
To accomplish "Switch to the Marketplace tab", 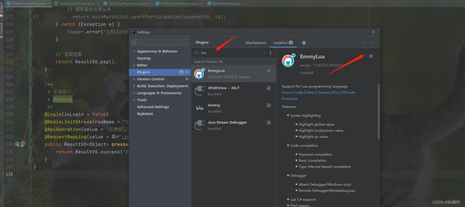I will 256,43.
